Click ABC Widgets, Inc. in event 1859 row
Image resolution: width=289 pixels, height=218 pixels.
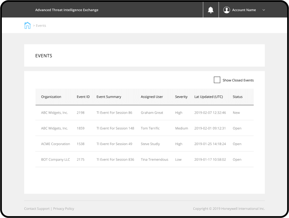click(x=54, y=128)
